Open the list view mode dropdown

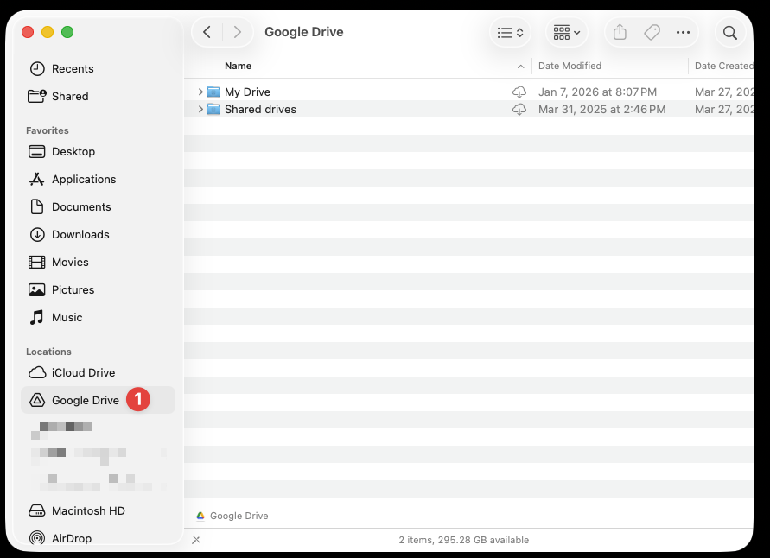[511, 33]
